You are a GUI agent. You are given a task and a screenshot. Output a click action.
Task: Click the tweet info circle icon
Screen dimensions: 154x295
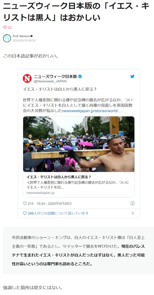133,203
